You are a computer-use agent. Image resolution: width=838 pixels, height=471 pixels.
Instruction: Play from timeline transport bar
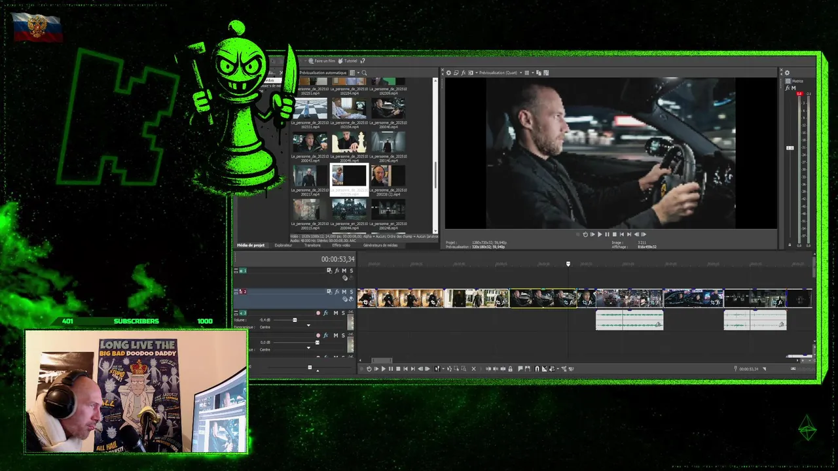(384, 368)
